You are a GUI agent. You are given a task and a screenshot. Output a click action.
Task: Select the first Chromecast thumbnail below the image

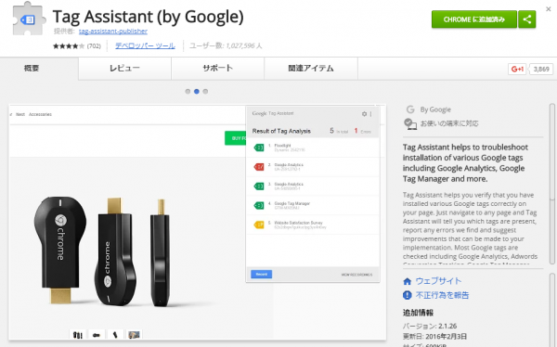(x=77, y=335)
